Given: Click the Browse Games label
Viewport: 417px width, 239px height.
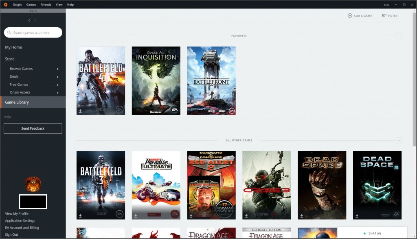Looking at the screenshot, I should (21, 69).
